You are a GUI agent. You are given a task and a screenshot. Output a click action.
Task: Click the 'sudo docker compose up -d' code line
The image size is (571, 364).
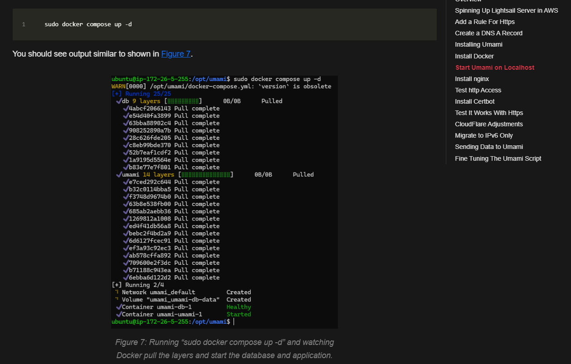[88, 24]
